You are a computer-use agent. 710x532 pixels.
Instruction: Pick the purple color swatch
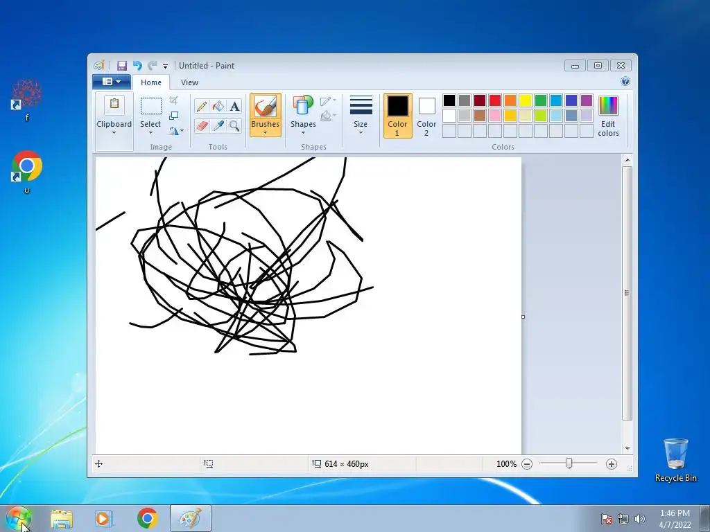tap(587, 100)
